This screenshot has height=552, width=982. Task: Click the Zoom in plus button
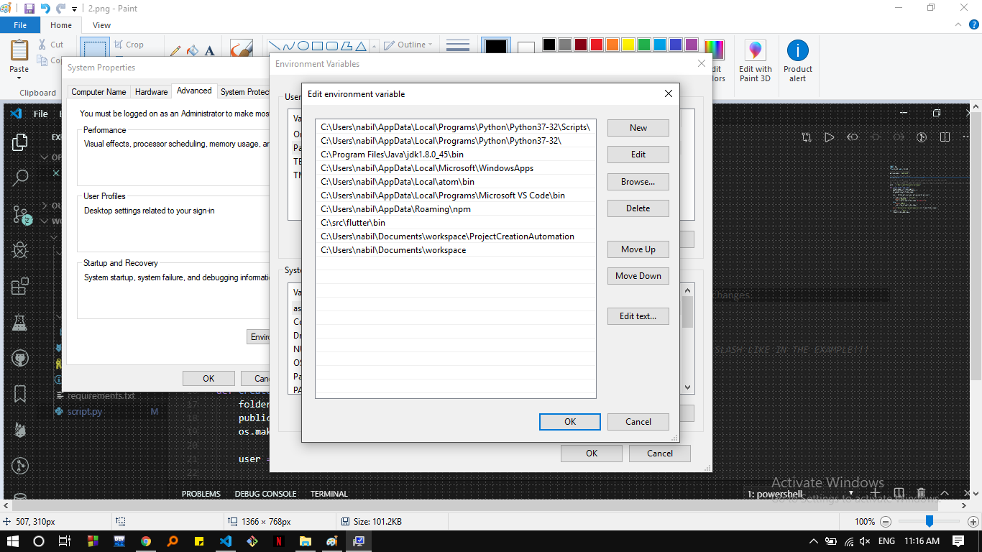coord(973,522)
